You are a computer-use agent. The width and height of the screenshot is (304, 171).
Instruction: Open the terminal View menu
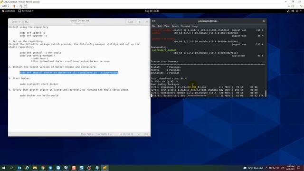pyautogui.click(x=167, y=26)
